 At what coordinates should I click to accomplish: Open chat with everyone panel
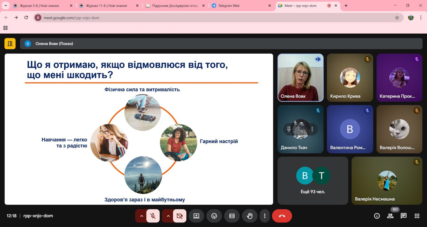click(x=404, y=216)
